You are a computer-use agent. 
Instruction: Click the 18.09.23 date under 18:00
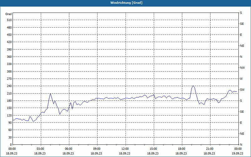(x=181, y=153)
